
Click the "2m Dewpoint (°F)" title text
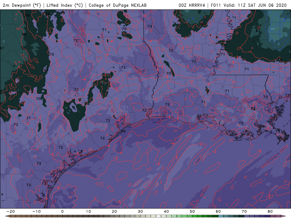click(x=22, y=5)
